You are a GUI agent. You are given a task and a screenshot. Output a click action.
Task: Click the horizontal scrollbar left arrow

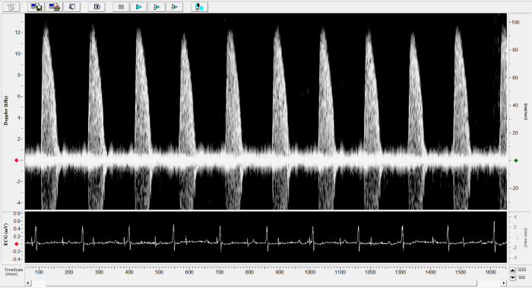(x=28, y=283)
